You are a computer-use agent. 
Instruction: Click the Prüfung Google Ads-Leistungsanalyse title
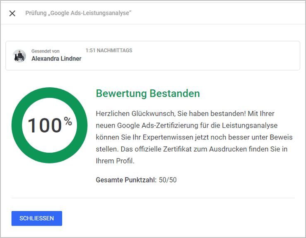pos(78,13)
